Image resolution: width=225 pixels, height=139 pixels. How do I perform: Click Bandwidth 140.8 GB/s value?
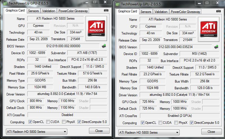click(x=93, y=87)
